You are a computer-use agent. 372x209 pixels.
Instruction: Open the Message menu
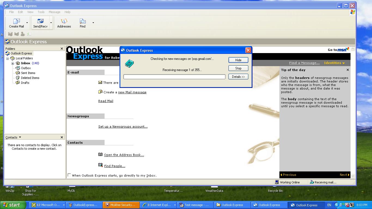(x=54, y=12)
